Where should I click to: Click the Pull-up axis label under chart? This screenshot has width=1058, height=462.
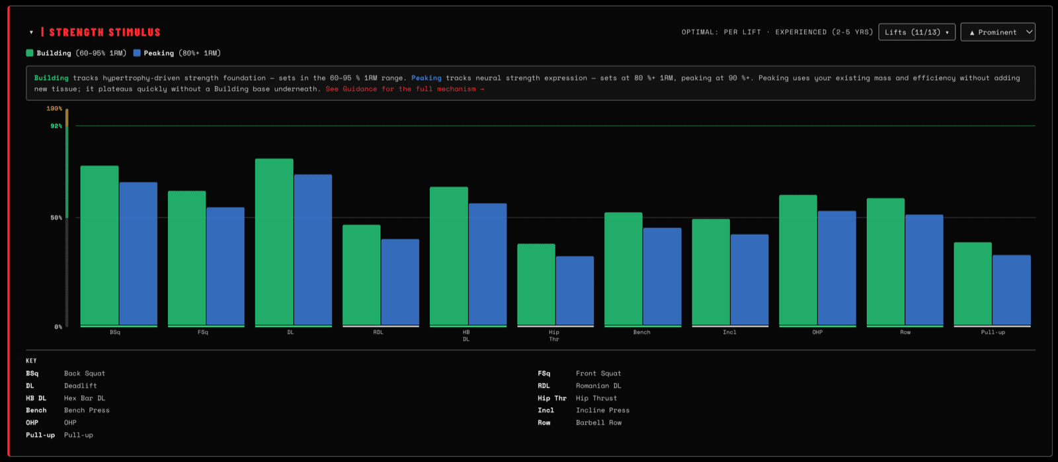(x=993, y=332)
